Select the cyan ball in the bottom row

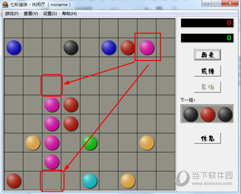click(90, 181)
